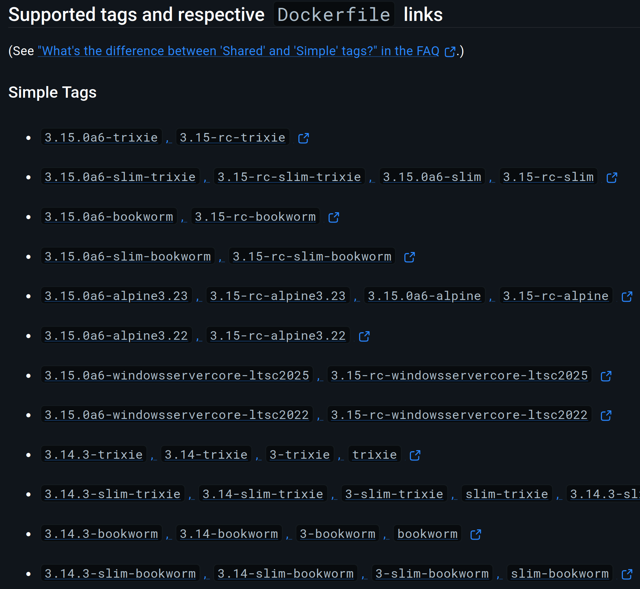The image size is (640, 589).
Task: Click external icon after 3.15-rc-alpine3.22
Action: pos(364,336)
